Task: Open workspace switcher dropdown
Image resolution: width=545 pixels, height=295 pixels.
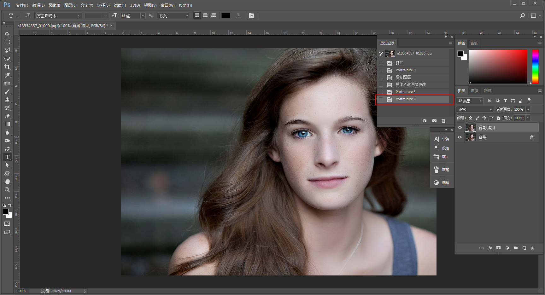Action: pos(536,15)
